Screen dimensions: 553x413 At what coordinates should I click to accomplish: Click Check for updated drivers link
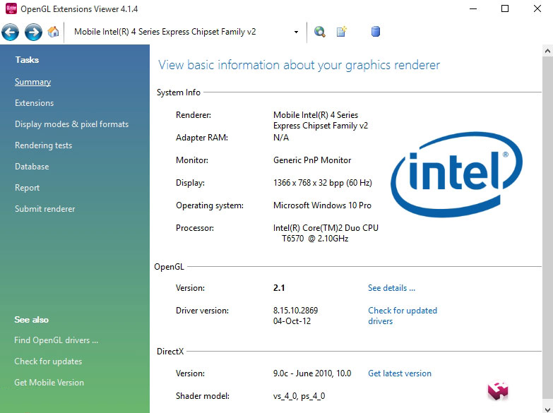[403, 316]
